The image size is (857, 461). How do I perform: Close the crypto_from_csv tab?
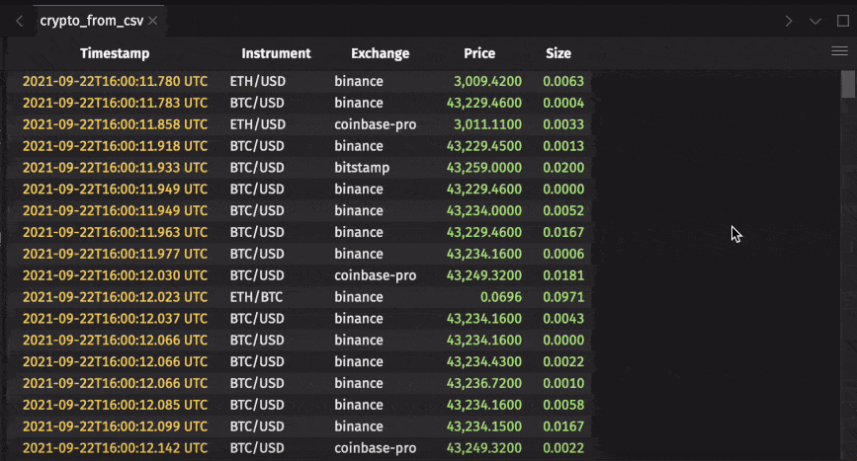(x=152, y=21)
